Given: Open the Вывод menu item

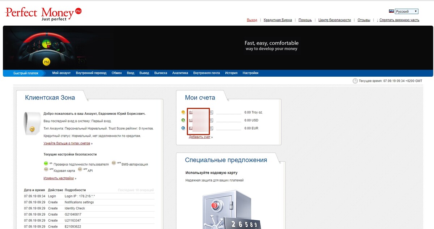Looking at the screenshot, I should point(144,73).
